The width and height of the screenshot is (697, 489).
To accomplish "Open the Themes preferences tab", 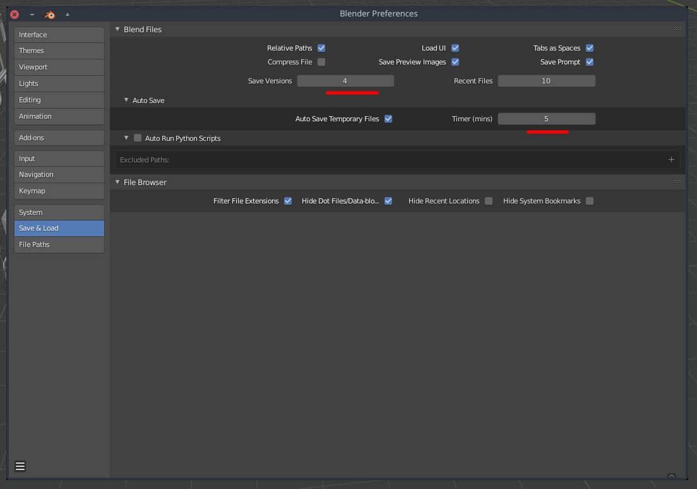I will click(59, 51).
